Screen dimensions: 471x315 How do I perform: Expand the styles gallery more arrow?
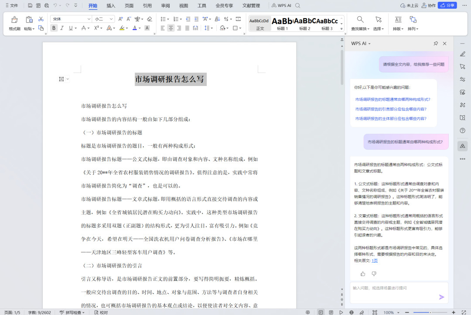pyautogui.click(x=341, y=29)
